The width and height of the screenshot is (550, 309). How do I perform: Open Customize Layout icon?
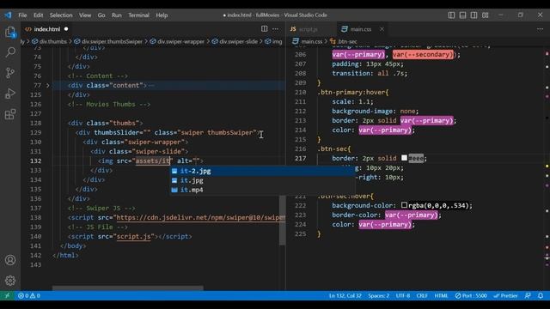click(485, 15)
